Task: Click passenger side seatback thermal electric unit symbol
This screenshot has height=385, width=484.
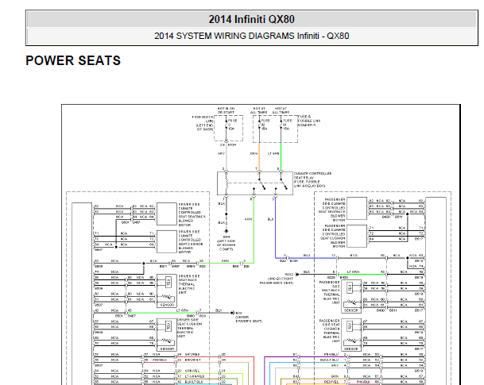Action: click(351, 297)
